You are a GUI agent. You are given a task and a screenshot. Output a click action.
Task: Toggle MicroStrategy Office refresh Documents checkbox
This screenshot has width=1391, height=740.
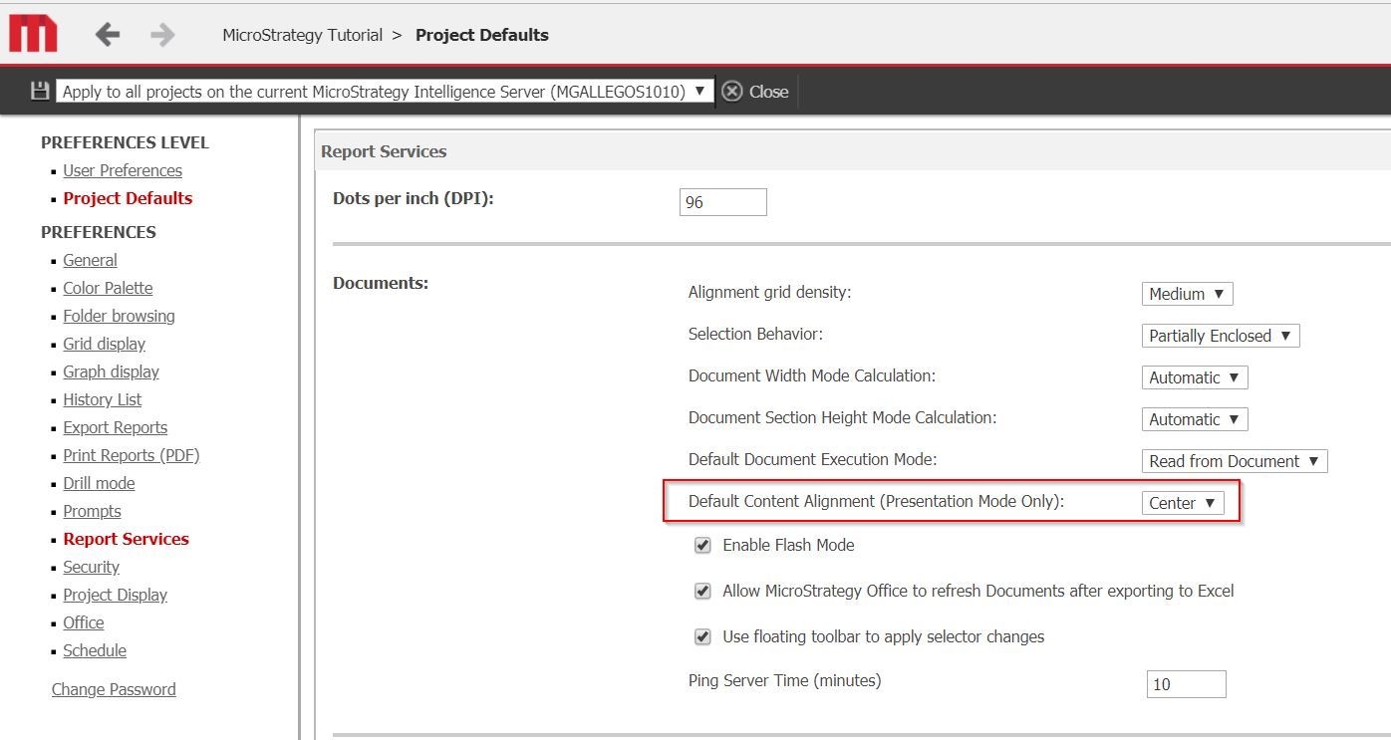(x=702, y=592)
